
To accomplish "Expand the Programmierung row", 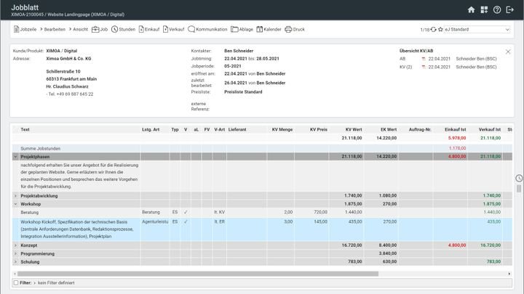I will tap(16, 253).
